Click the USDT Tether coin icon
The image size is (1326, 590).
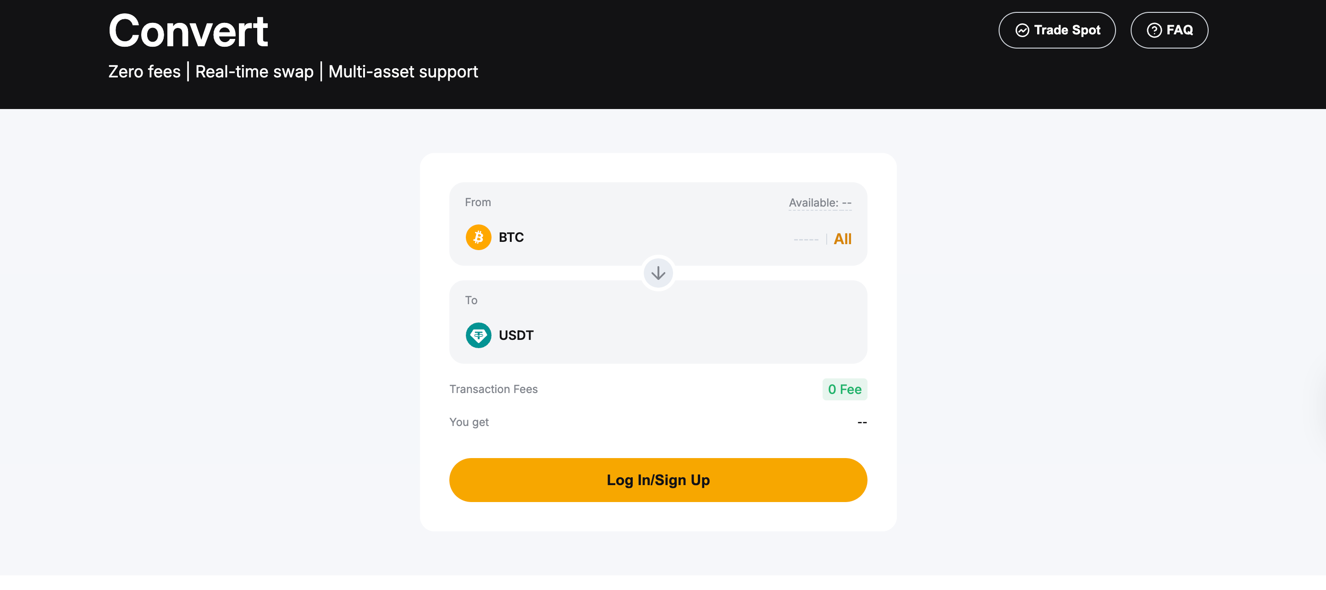pyautogui.click(x=478, y=335)
